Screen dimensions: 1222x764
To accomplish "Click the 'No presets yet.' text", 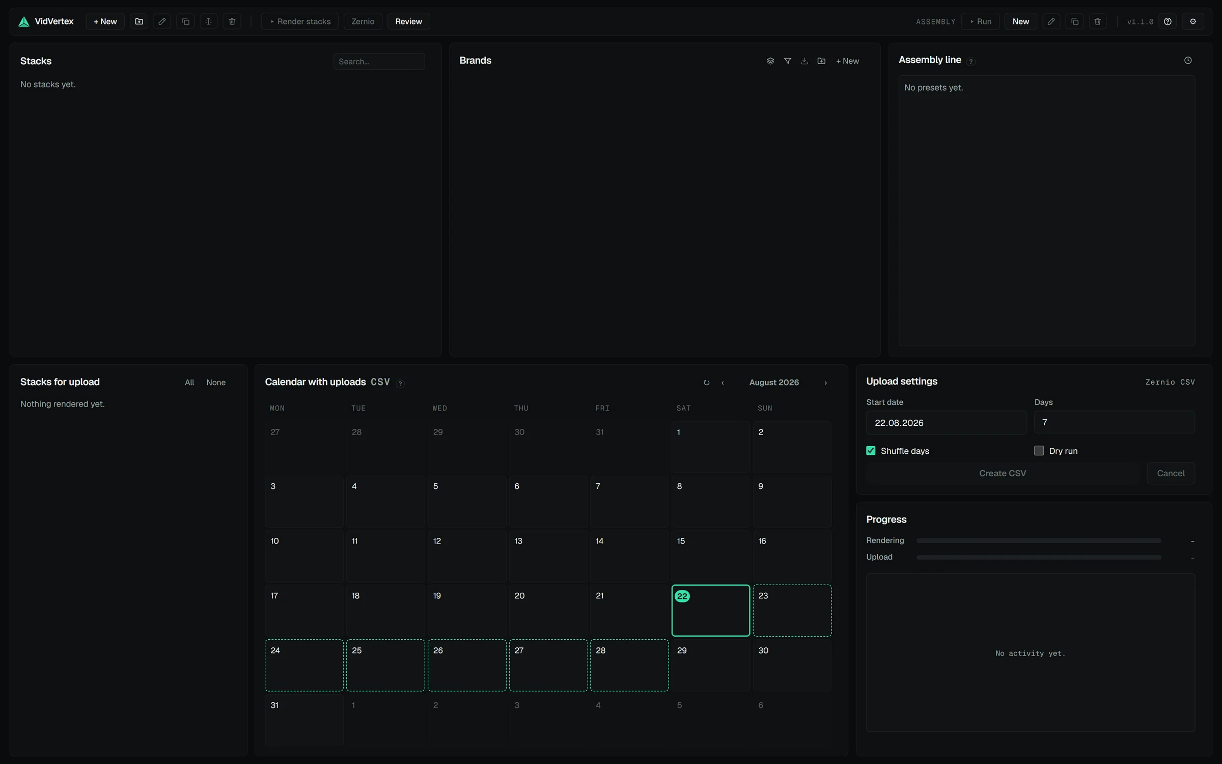I will (x=934, y=88).
